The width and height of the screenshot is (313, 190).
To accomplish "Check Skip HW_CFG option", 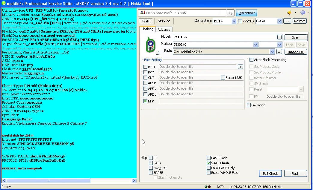I will [x=151, y=168].
